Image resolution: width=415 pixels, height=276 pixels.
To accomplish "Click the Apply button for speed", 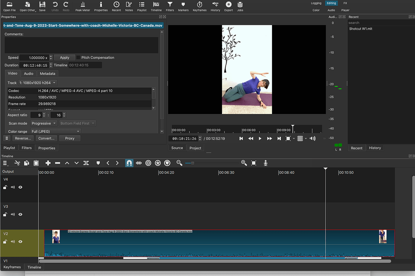I will (64, 57).
